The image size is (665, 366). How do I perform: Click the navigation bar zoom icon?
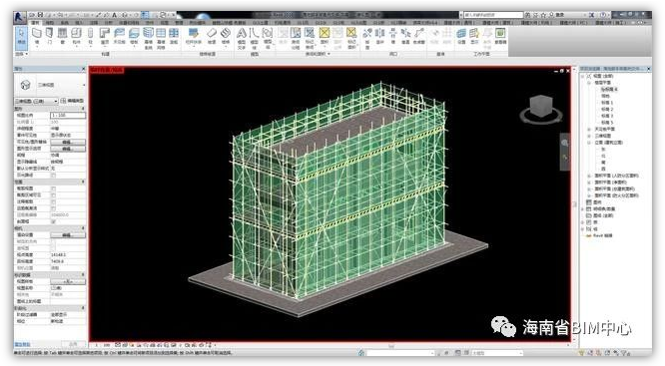(x=565, y=144)
